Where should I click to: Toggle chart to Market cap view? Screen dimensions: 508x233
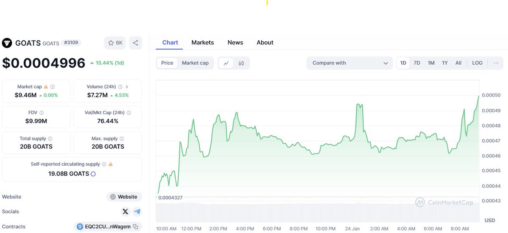click(x=195, y=63)
